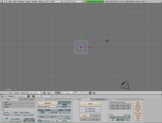162x123 pixels.
Task: Collapse the Output panel
Action: coord(3,99)
